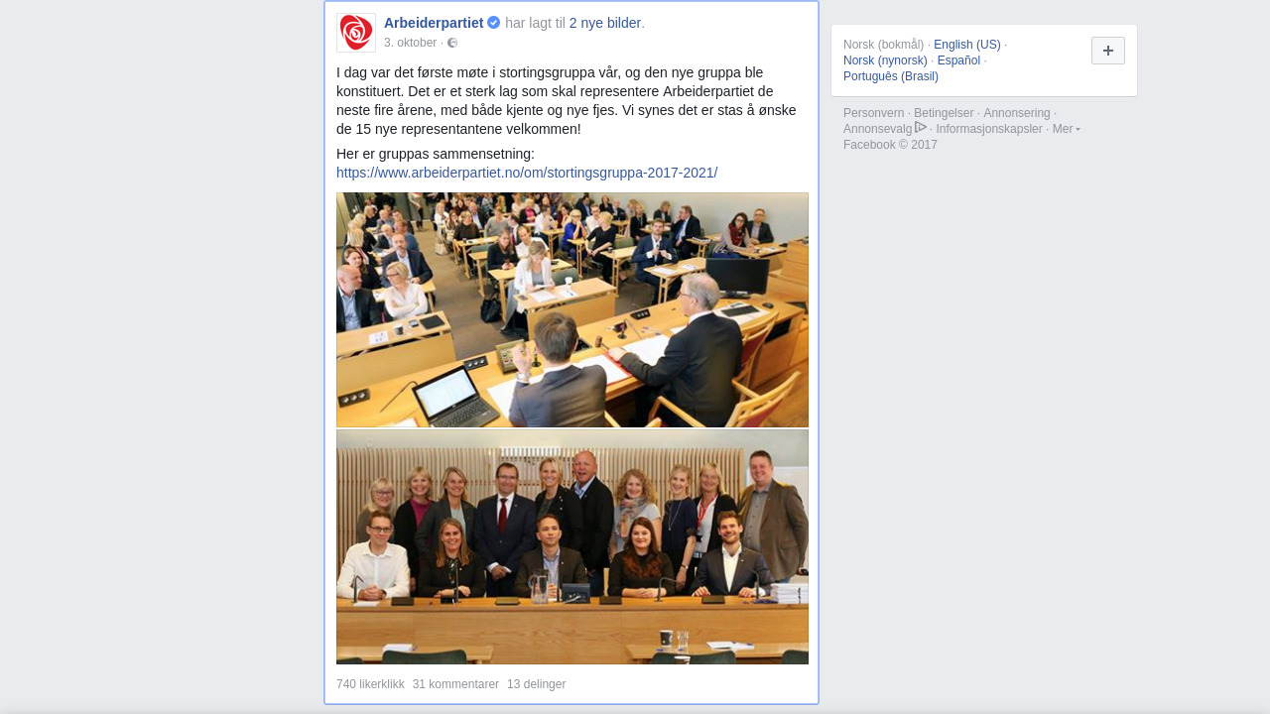1270x714 pixels.
Task: Click the verified badge next to Arbeiderpartiet
Action: [x=494, y=23]
